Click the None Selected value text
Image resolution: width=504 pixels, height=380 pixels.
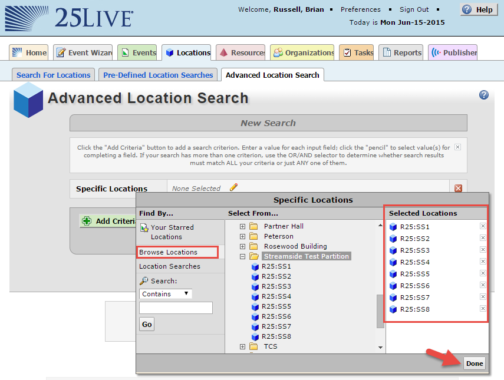196,189
